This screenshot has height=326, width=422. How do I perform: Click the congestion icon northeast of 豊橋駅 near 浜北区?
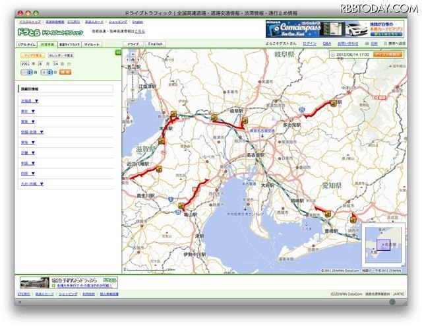pyautogui.click(x=353, y=220)
